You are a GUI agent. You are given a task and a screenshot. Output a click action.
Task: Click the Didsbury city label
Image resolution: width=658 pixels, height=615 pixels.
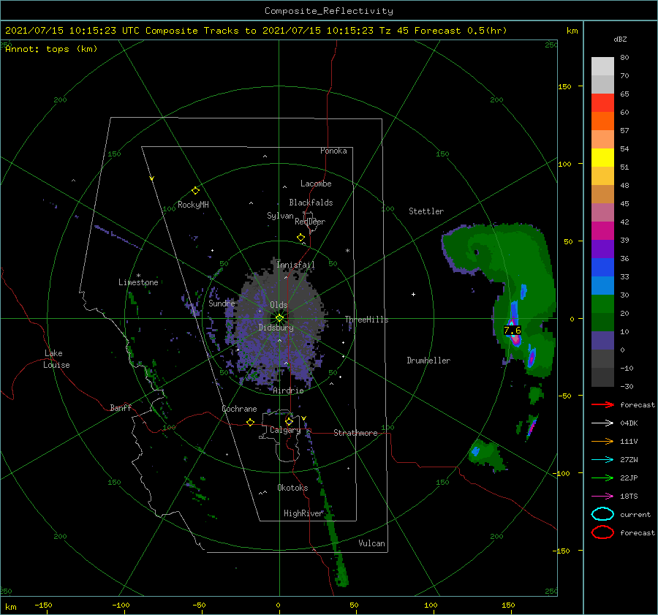coord(276,328)
